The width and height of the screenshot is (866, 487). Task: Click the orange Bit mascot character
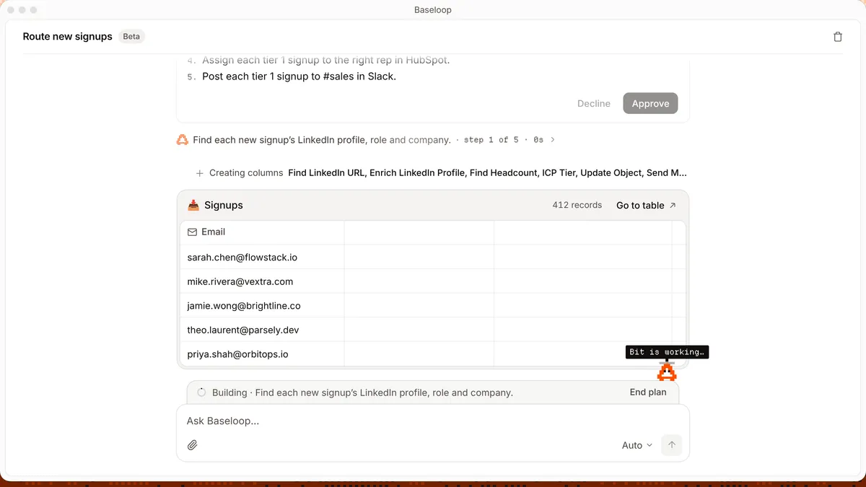tap(667, 372)
